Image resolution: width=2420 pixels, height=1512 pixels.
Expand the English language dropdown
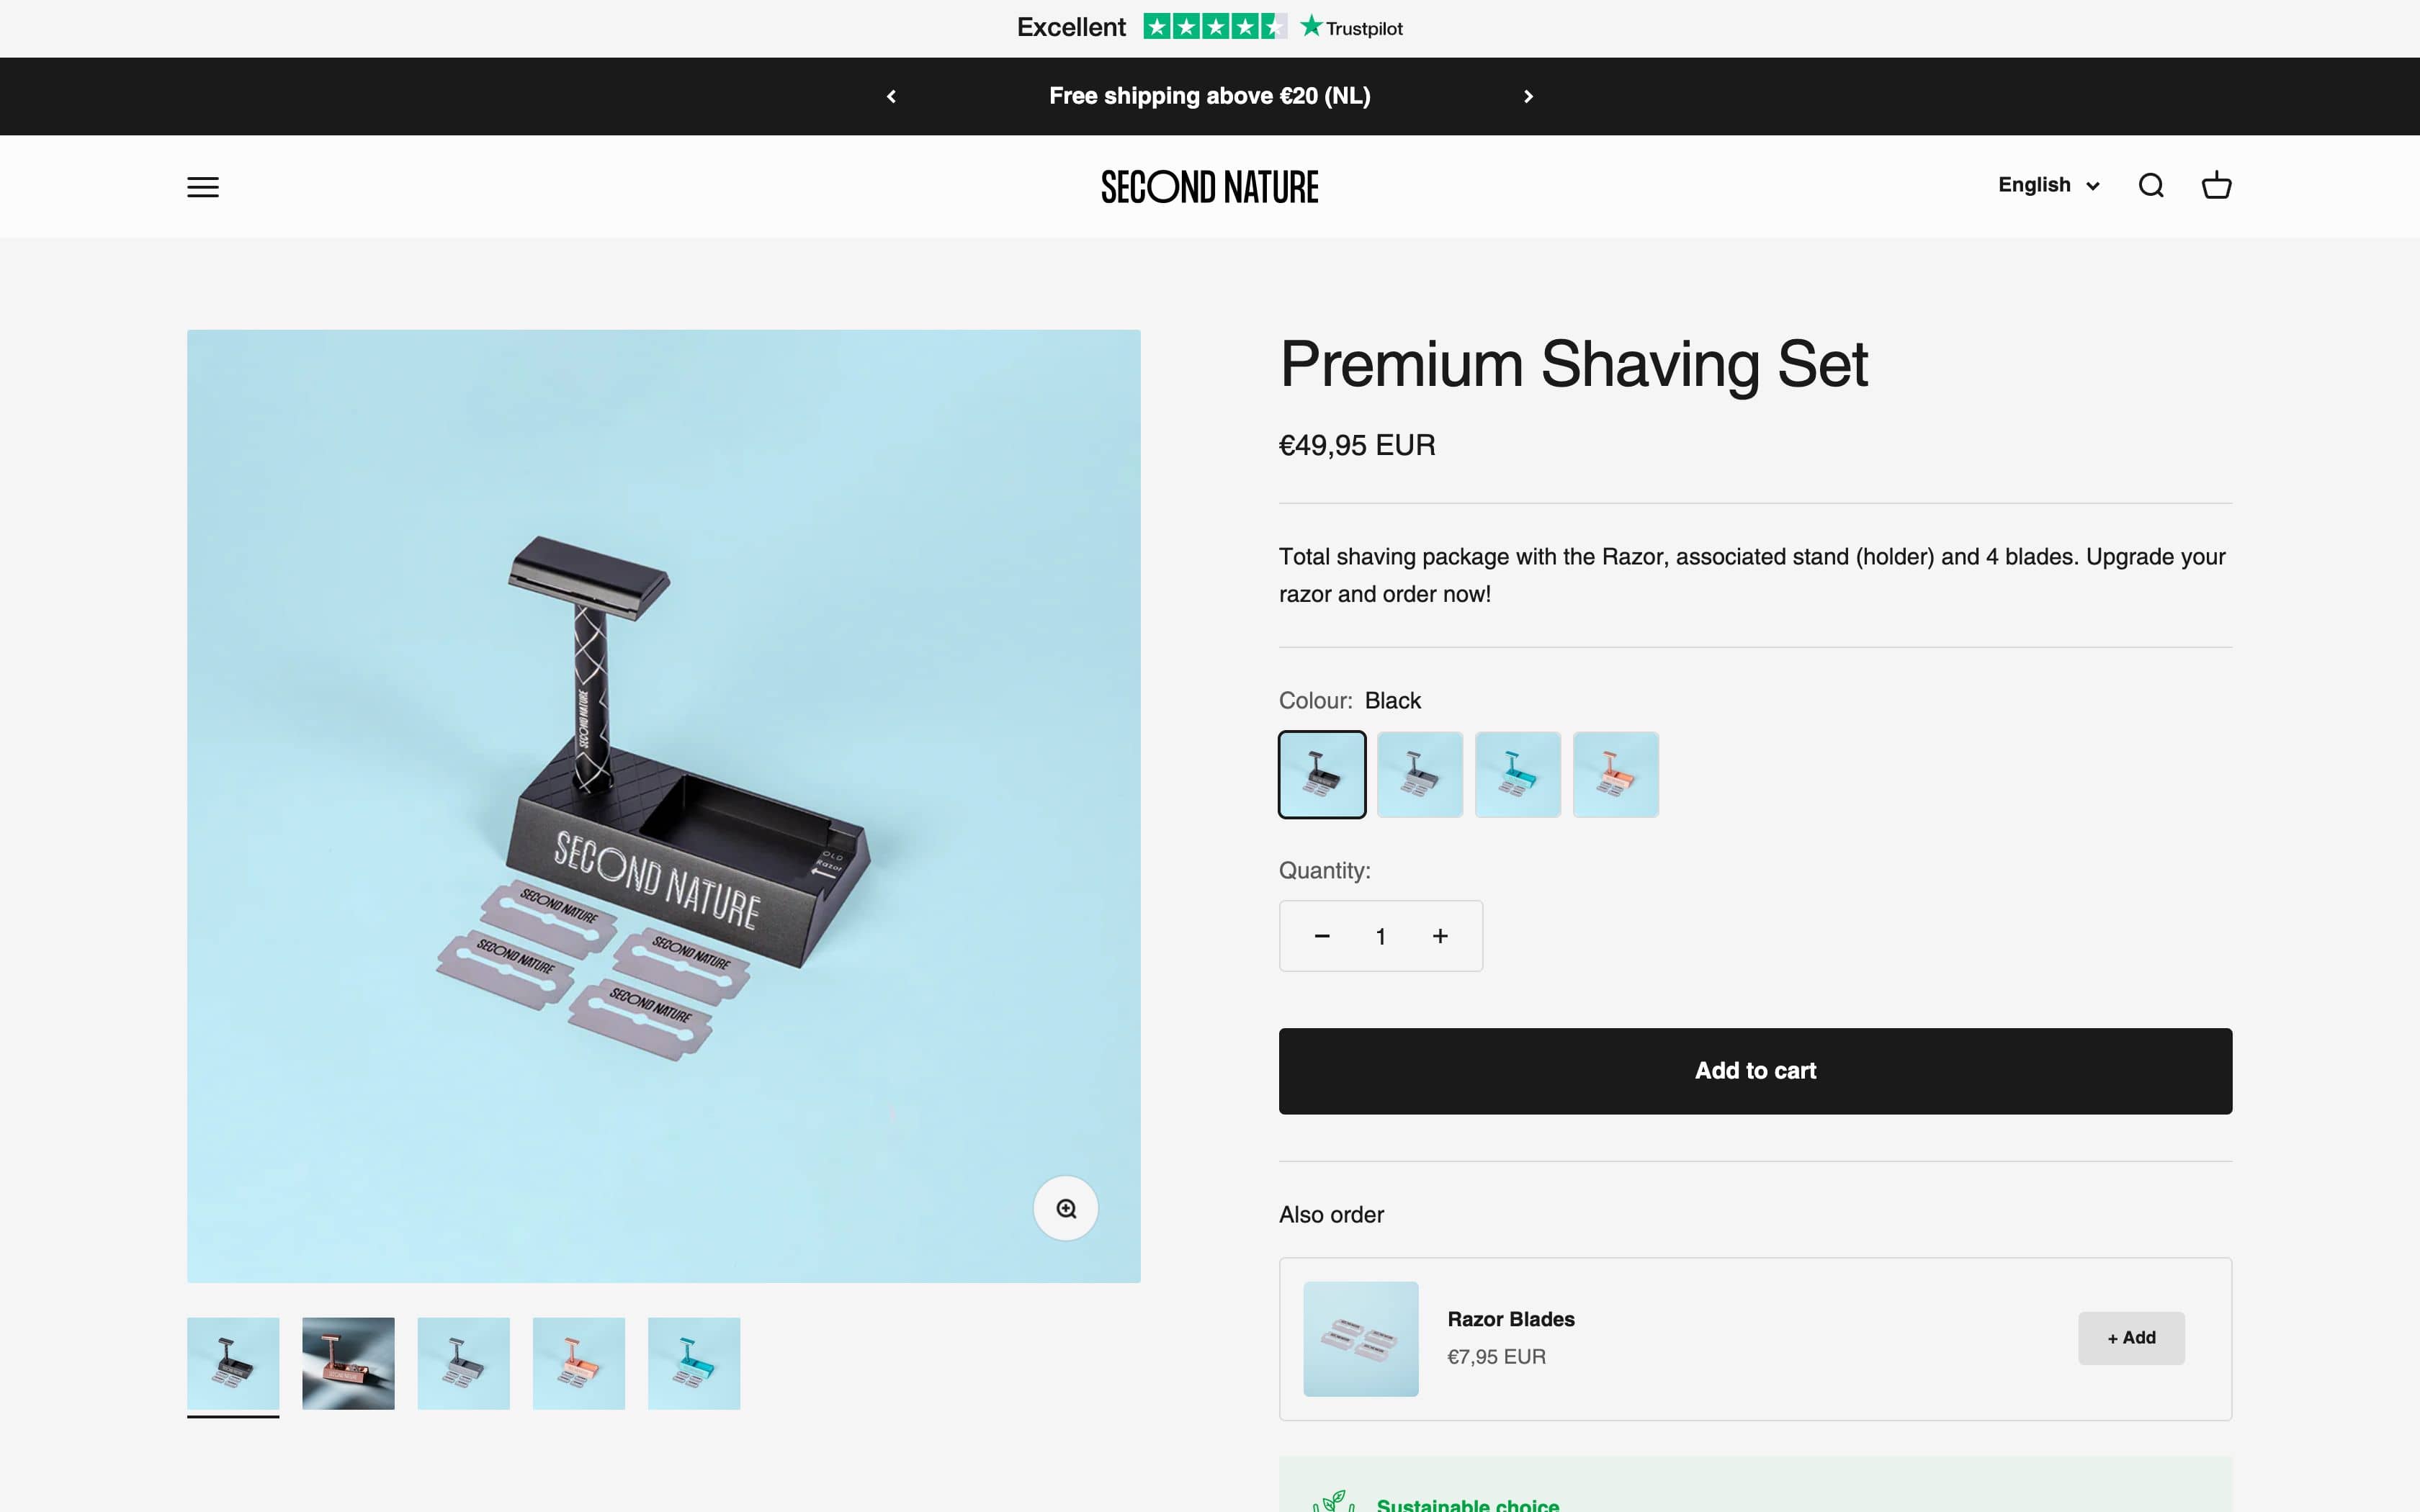pyautogui.click(x=2048, y=186)
